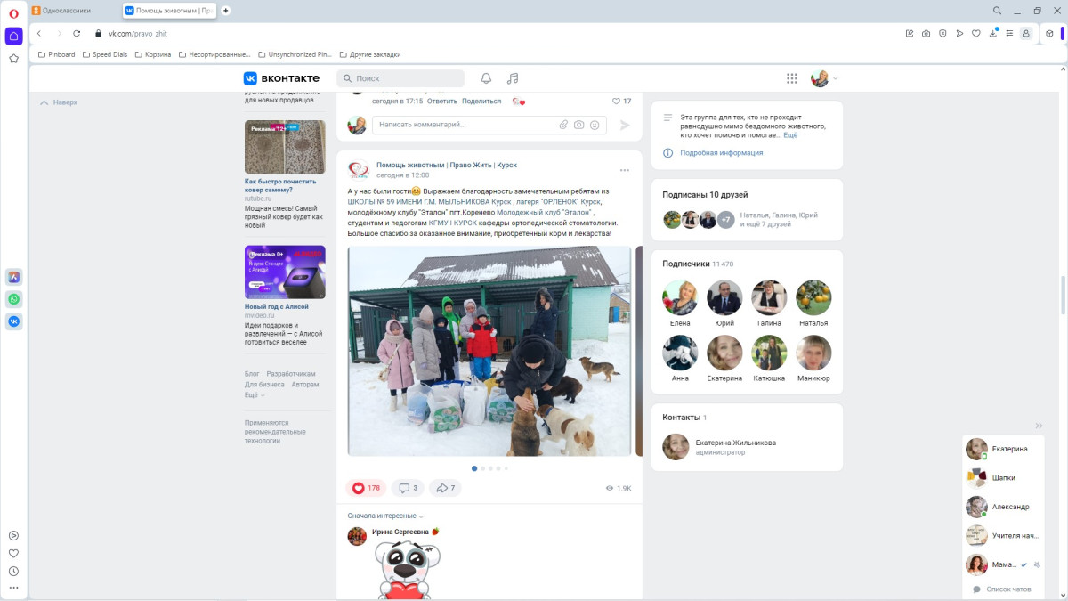Open WhatsApp messenger in the sidebar
Viewport: 1068px width, 601px height.
tap(13, 299)
